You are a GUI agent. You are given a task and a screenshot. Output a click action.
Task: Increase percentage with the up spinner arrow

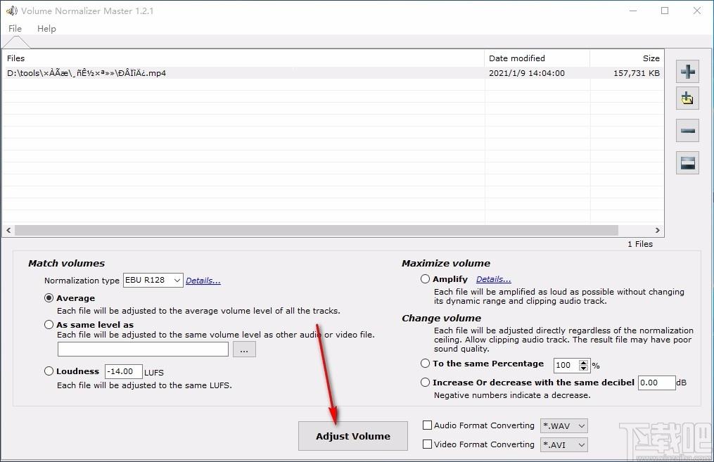(x=583, y=362)
